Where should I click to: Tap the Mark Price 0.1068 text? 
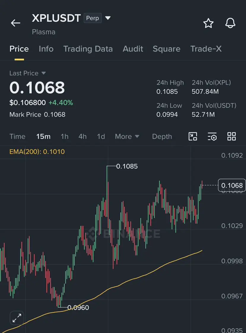37,114
